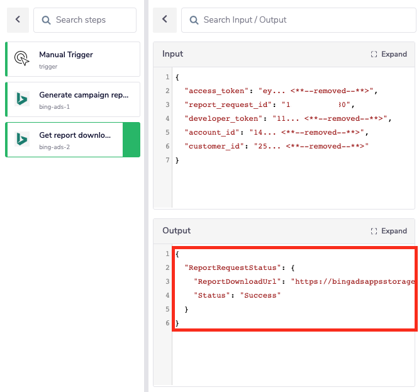Click the bing-ads-1 step subtitle

[x=55, y=107]
